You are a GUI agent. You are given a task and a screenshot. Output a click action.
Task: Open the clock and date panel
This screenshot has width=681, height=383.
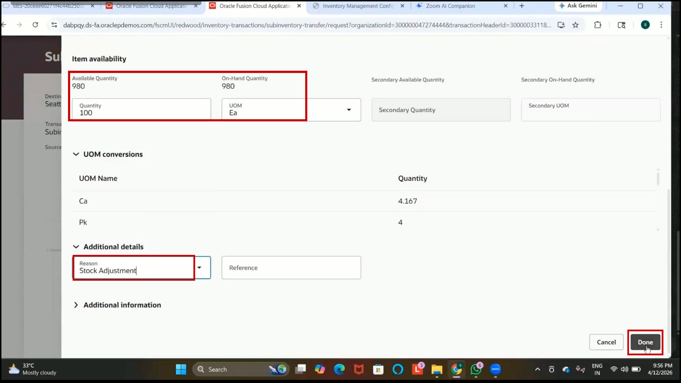tap(660, 369)
